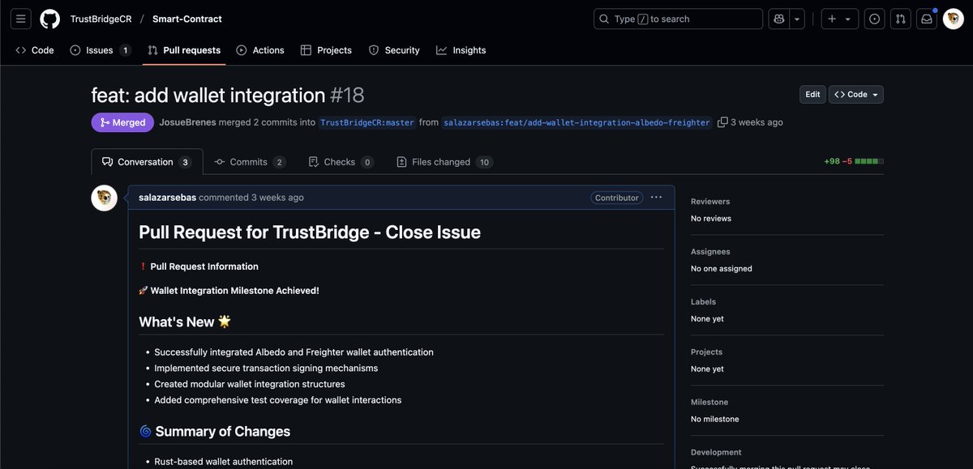Click the Reviewers sidebar heading
The height and width of the screenshot is (469, 973).
point(710,202)
